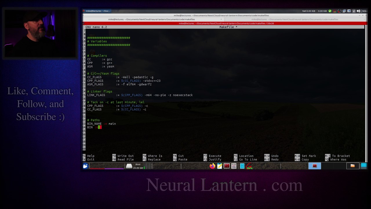Launch terminal from the red panel launcher
Image resolution: width=371 pixels, height=209 pixels.
pos(227,166)
